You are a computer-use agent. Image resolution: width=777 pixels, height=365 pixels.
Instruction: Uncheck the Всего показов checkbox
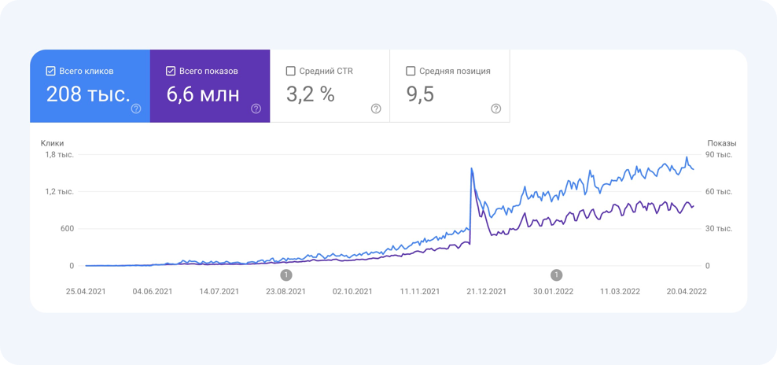pos(171,71)
